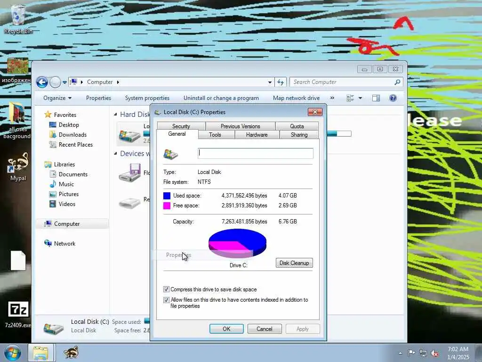Click the drive usage pie chart

coord(237,243)
